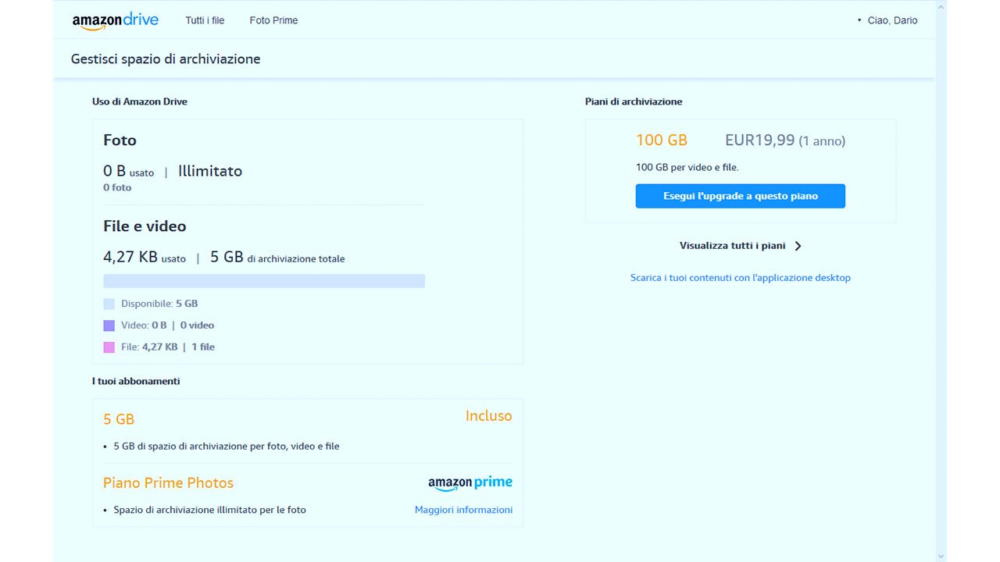Open Visualizza tutti i piani

click(732, 246)
